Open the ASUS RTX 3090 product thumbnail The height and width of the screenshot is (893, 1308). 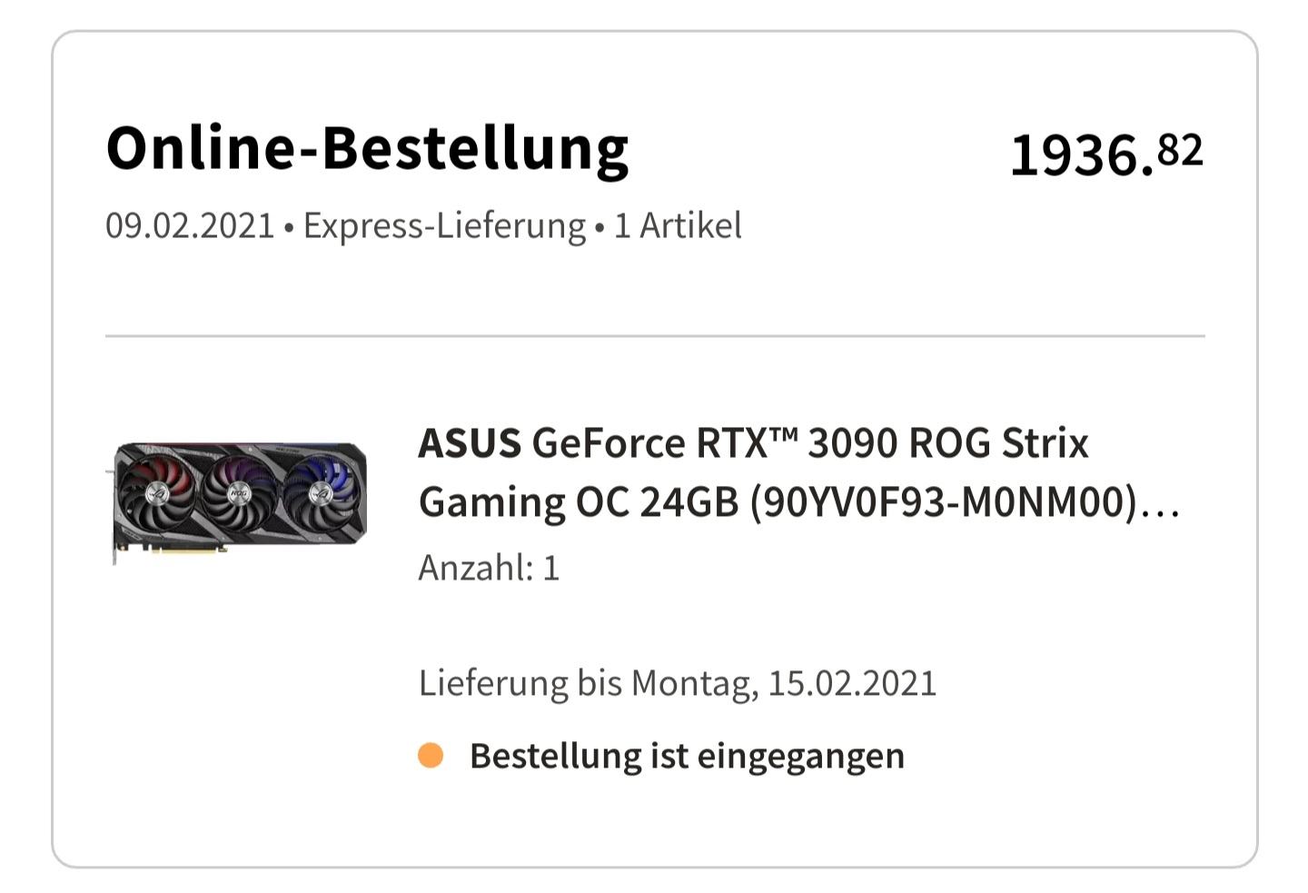[239, 502]
